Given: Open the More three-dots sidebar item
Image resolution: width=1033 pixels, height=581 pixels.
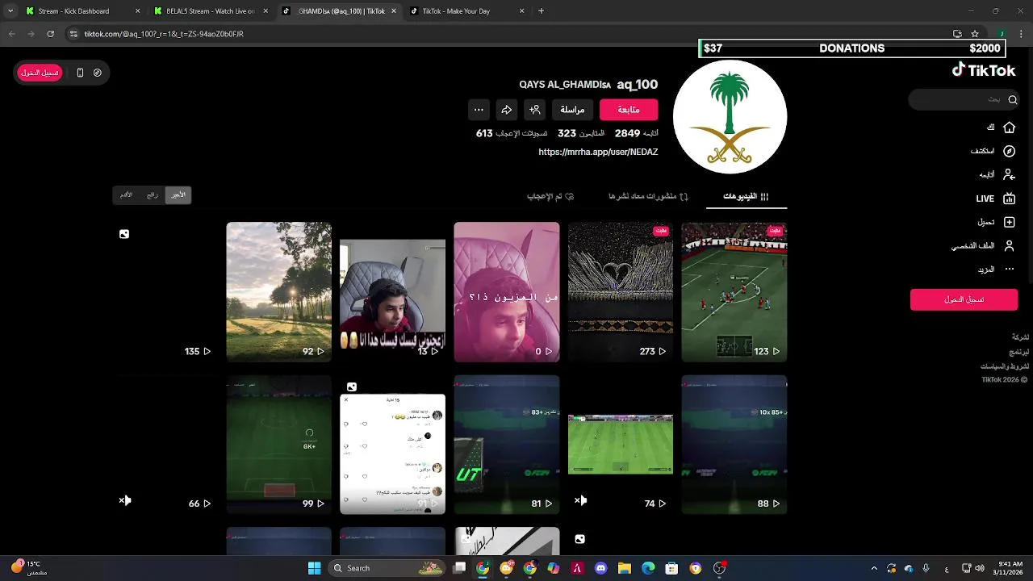Looking at the screenshot, I should (1009, 269).
